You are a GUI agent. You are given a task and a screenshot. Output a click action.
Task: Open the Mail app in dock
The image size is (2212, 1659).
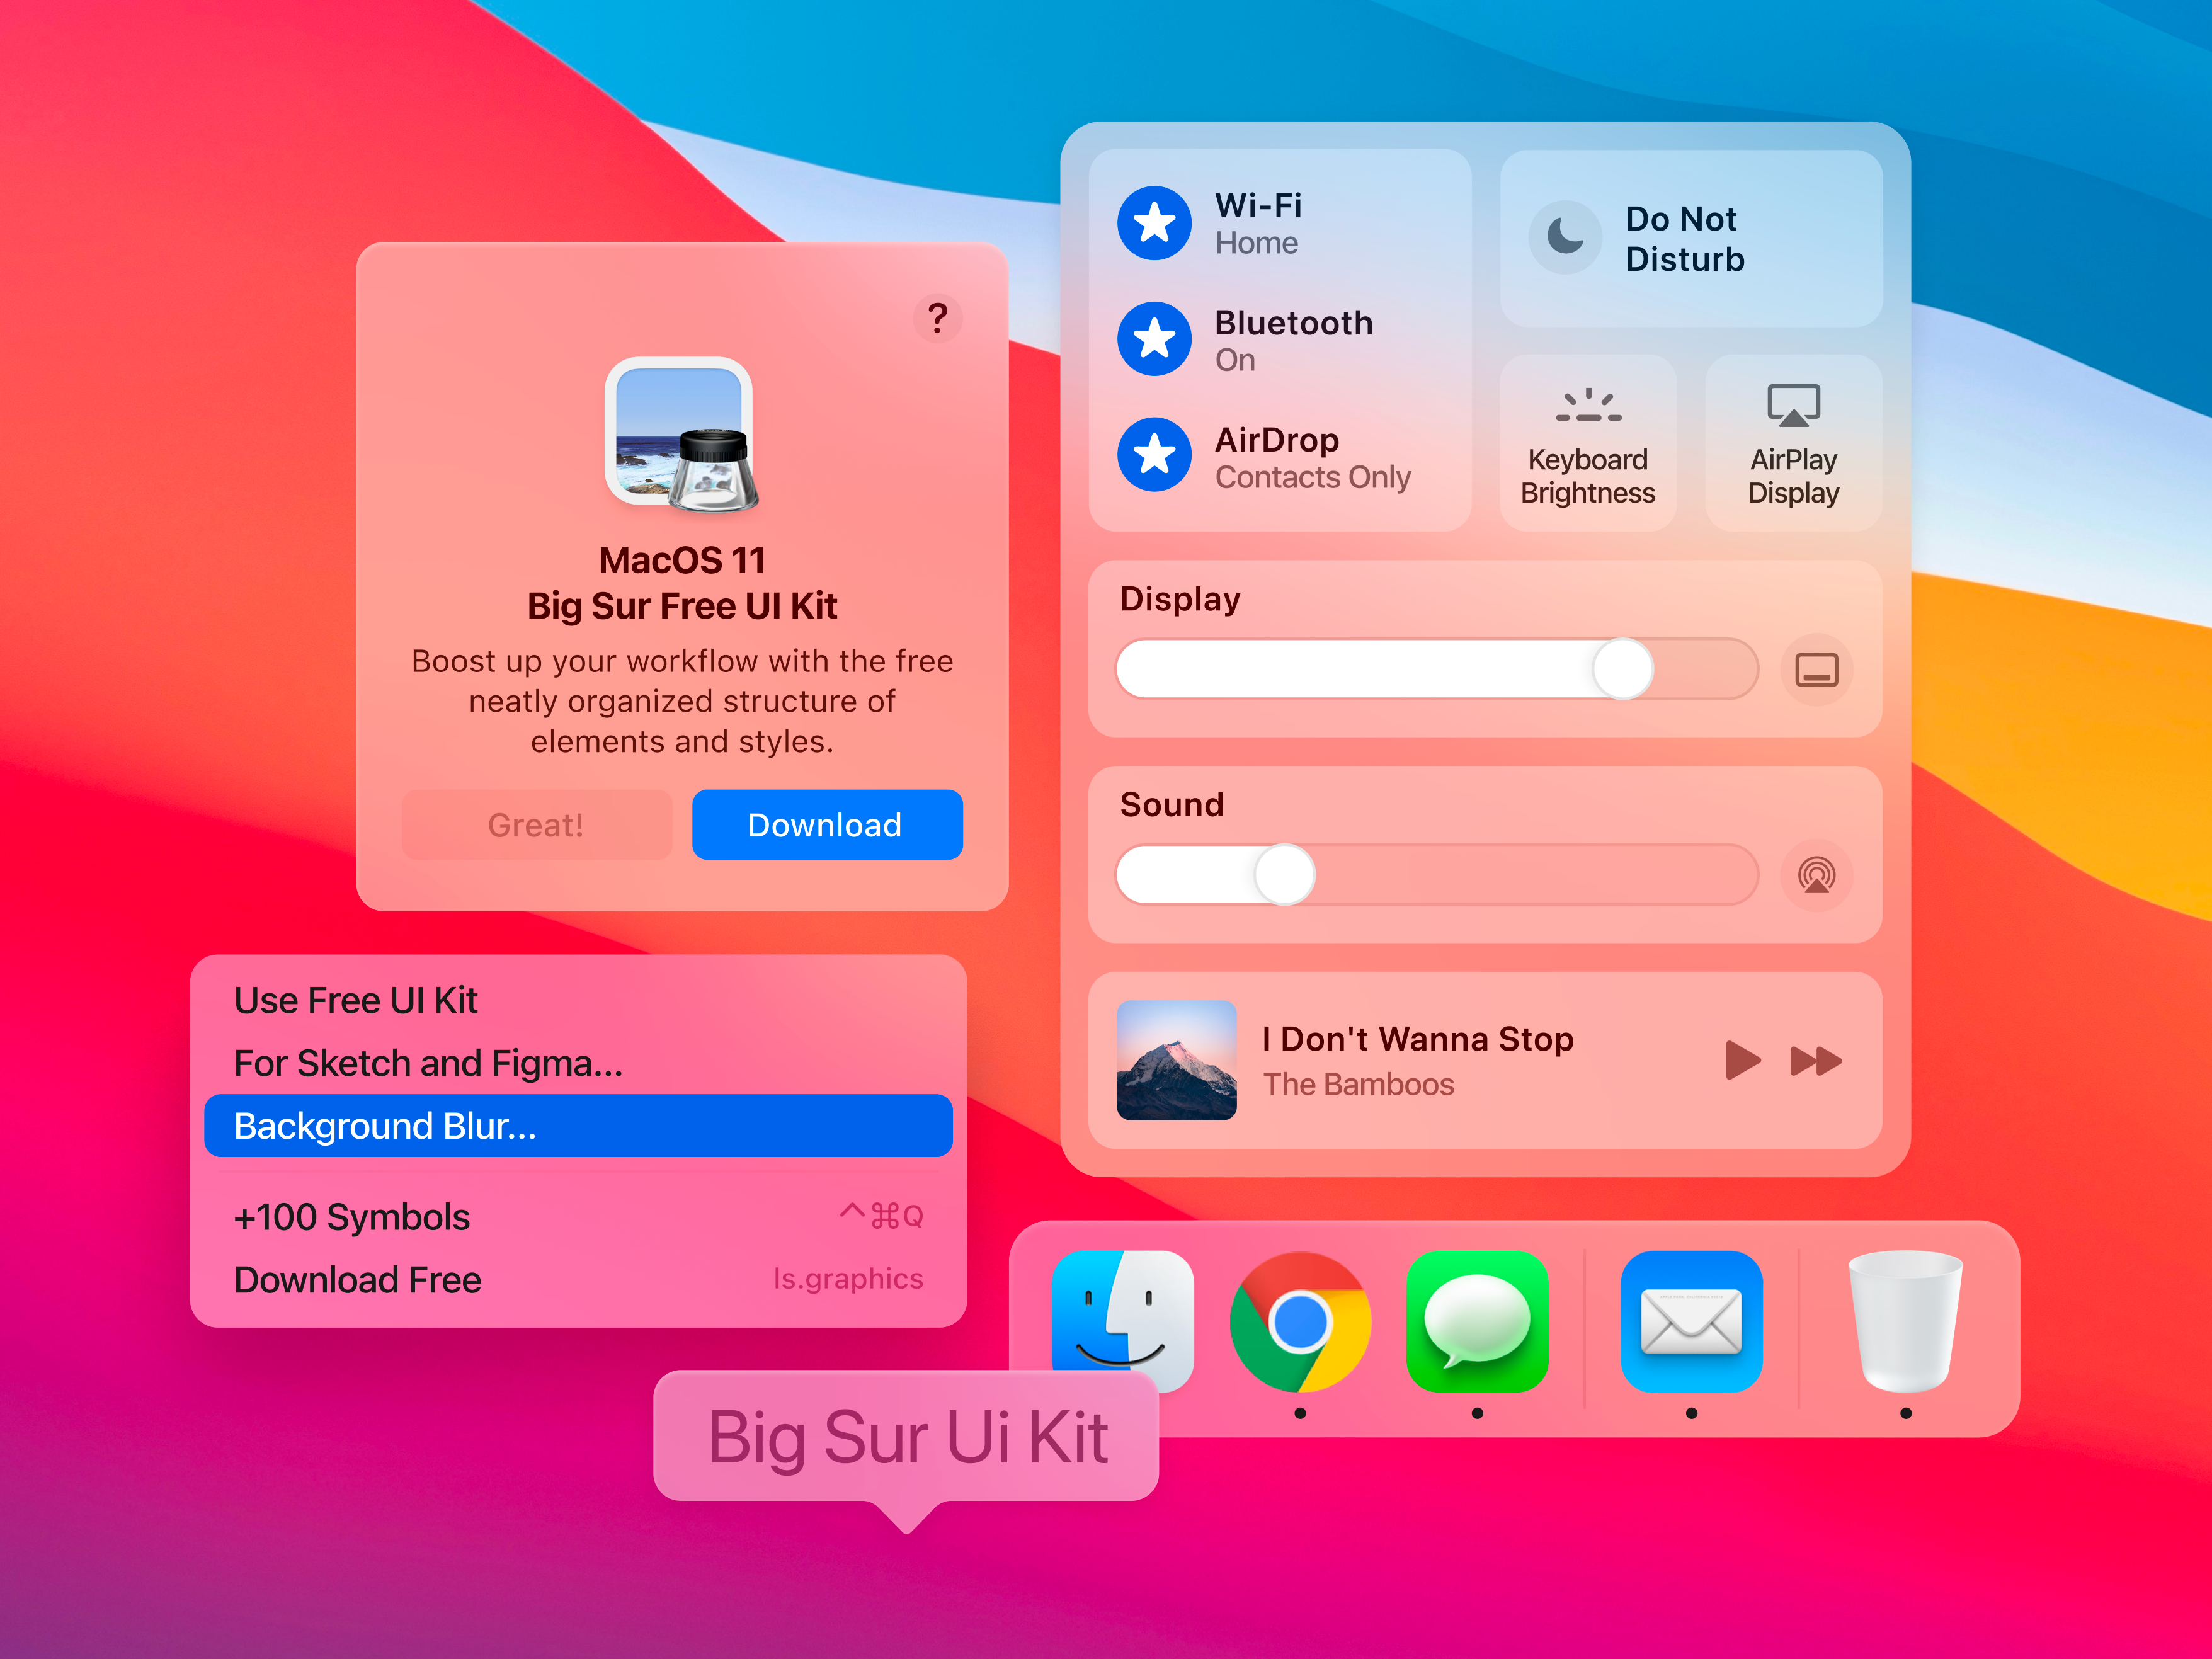tap(1690, 1321)
